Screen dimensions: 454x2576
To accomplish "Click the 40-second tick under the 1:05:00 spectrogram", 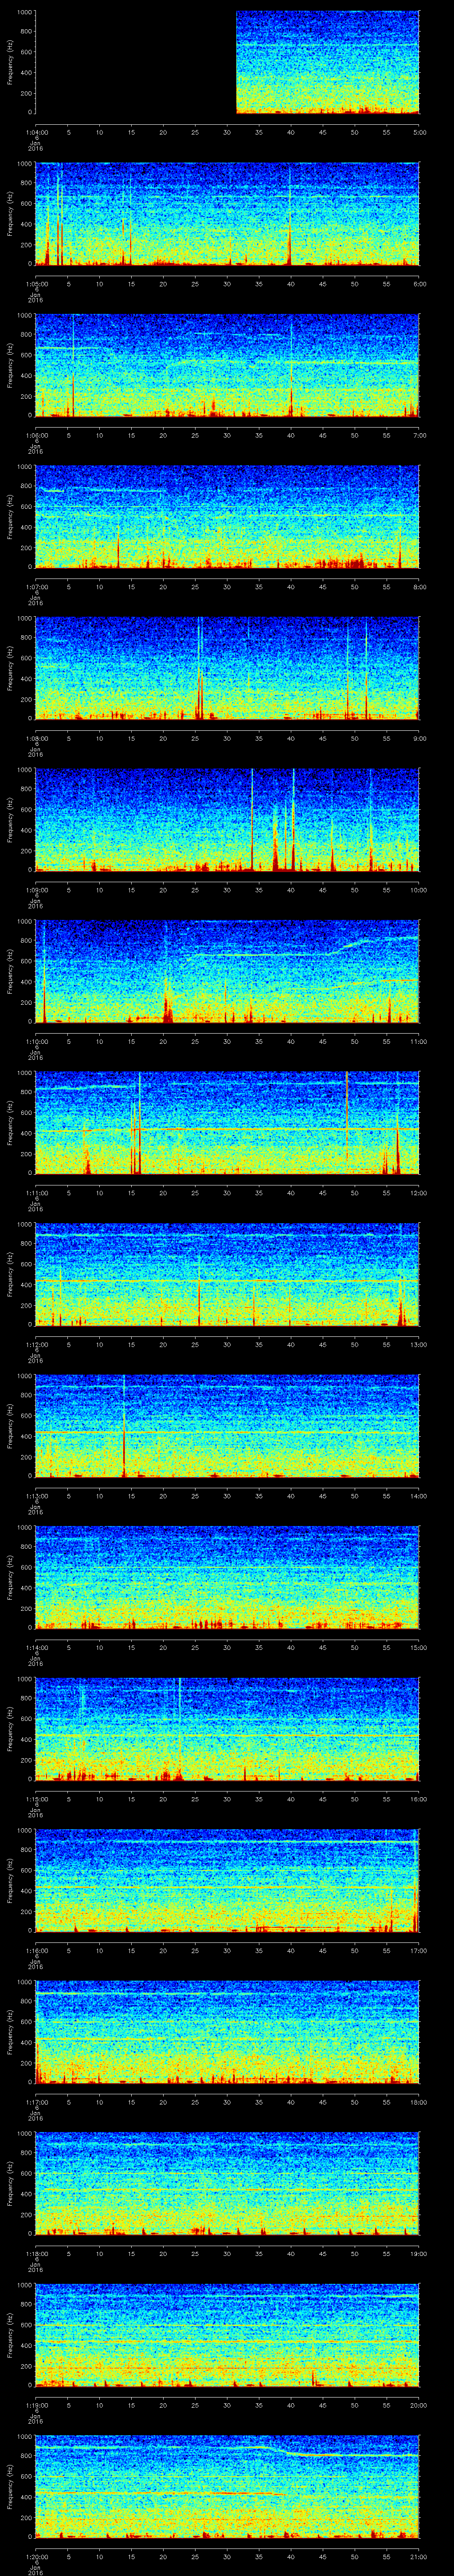I will [x=291, y=284].
